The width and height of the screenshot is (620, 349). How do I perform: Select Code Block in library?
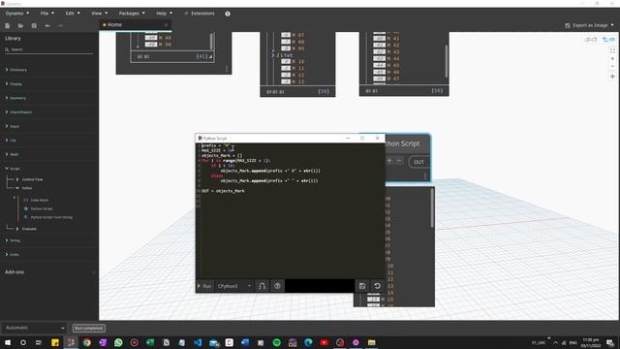[36, 201]
